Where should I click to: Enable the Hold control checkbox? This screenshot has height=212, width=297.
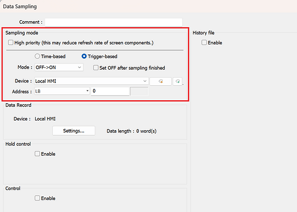click(37, 154)
